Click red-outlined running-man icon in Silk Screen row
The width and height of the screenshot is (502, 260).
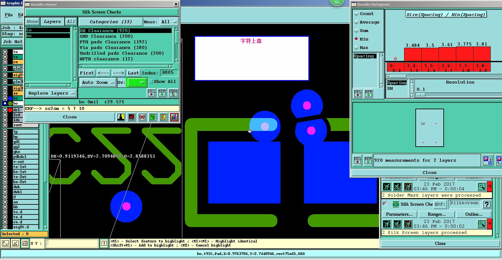408,224
